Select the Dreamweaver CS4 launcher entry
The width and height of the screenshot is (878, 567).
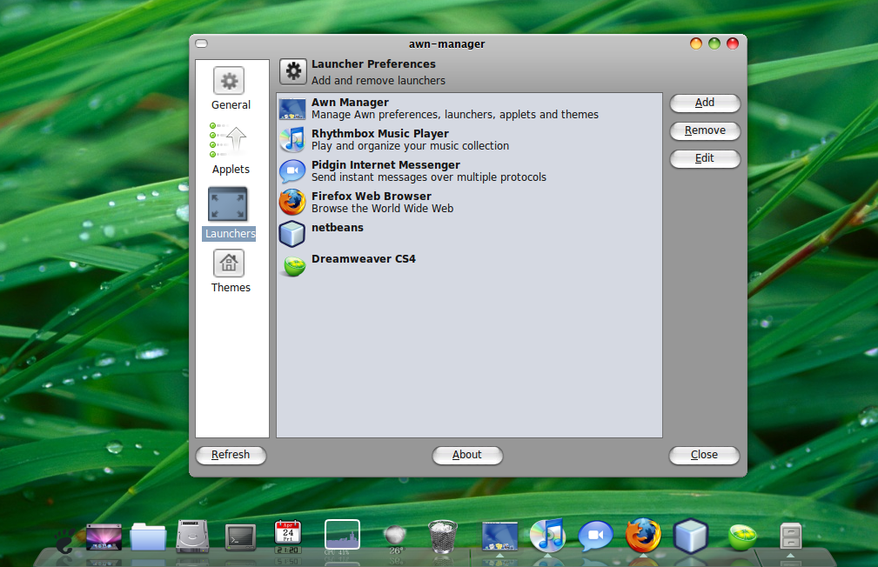(x=469, y=265)
